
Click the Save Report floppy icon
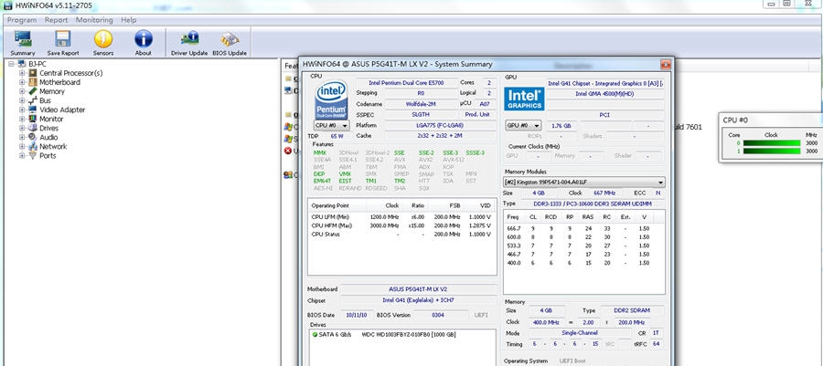click(62, 42)
